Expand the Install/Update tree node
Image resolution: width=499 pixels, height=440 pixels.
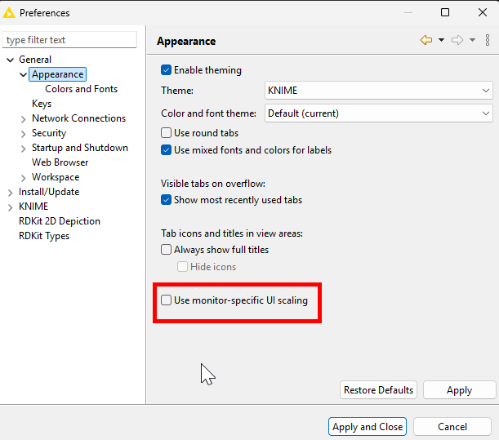tap(10, 193)
